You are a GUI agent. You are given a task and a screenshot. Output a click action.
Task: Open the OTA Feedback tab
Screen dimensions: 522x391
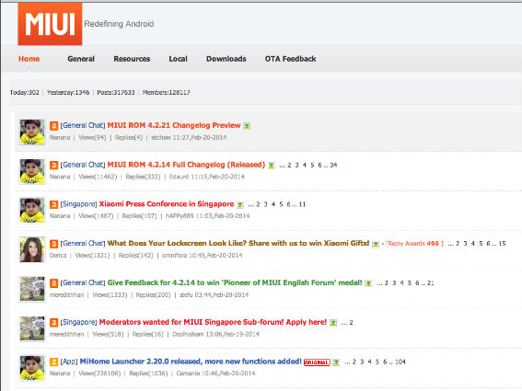click(290, 59)
